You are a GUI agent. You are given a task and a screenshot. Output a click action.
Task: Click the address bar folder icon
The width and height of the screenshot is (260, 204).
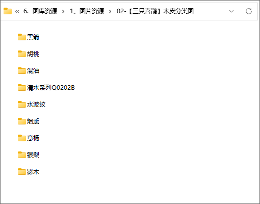pos(8,11)
